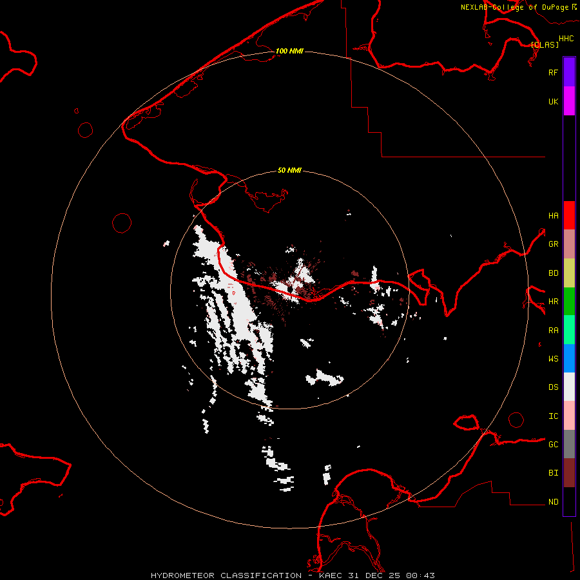Click the UK legend label
580x580 pixels.
[553, 101]
